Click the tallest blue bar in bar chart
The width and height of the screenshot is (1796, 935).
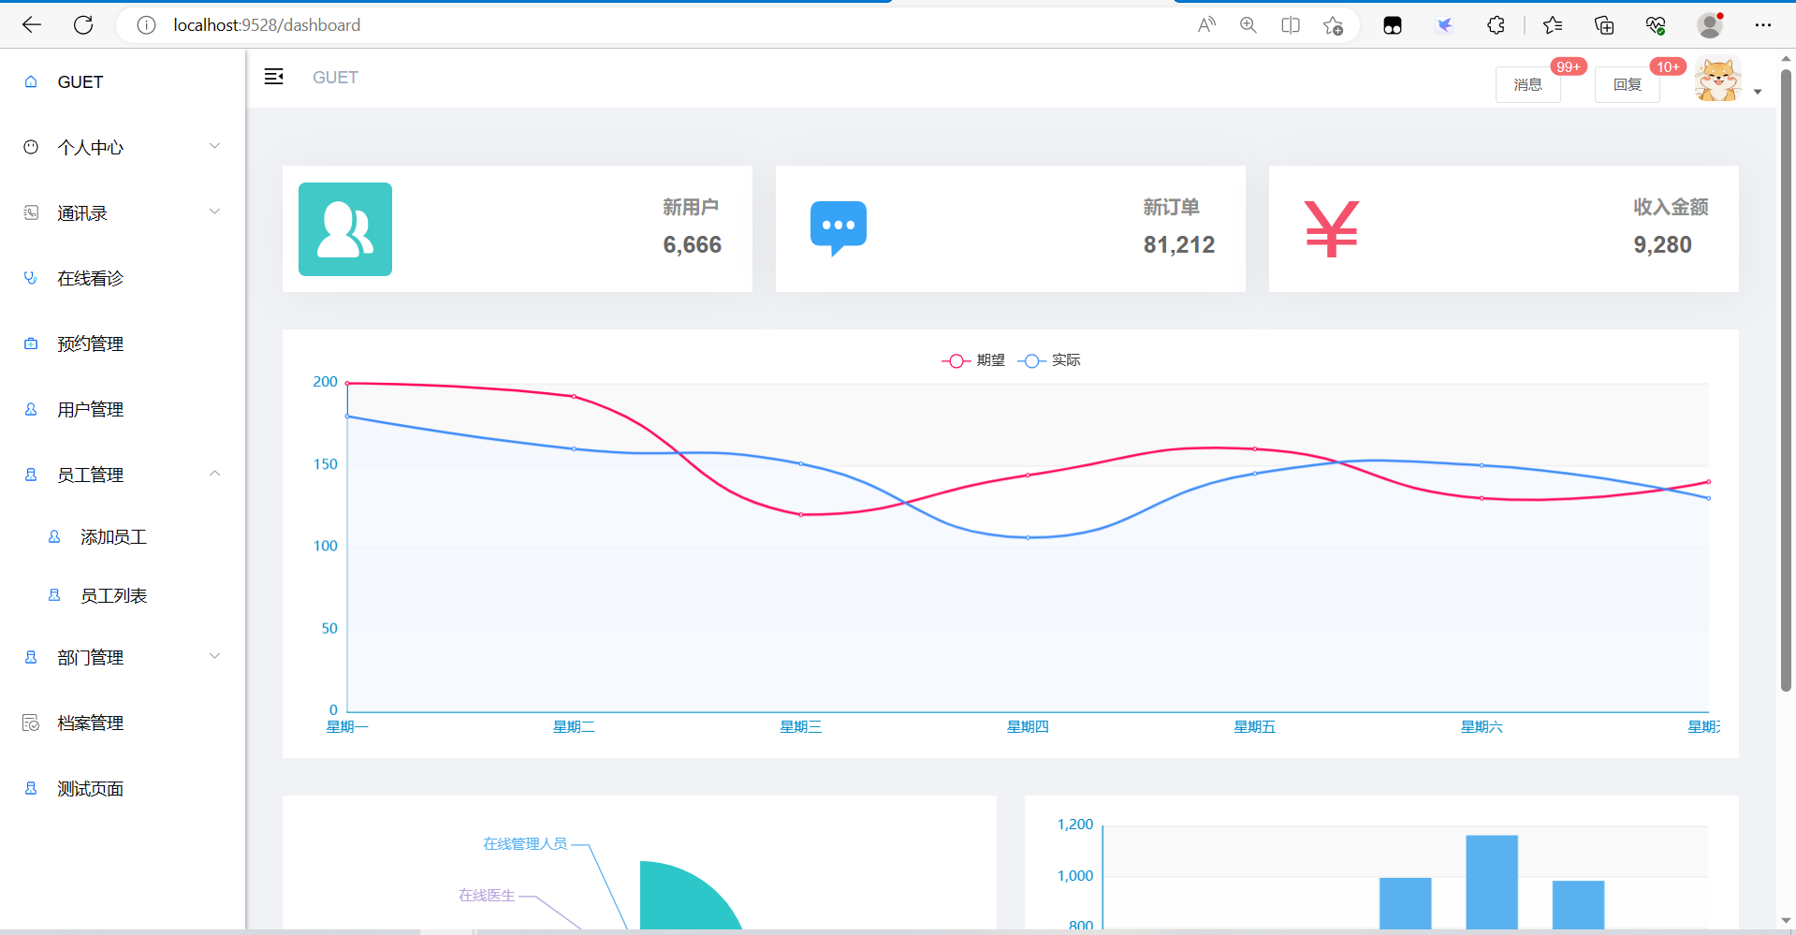coord(1492,882)
